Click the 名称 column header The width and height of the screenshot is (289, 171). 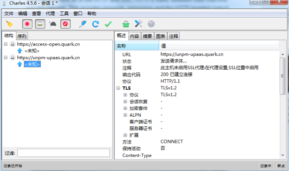(x=137, y=46)
